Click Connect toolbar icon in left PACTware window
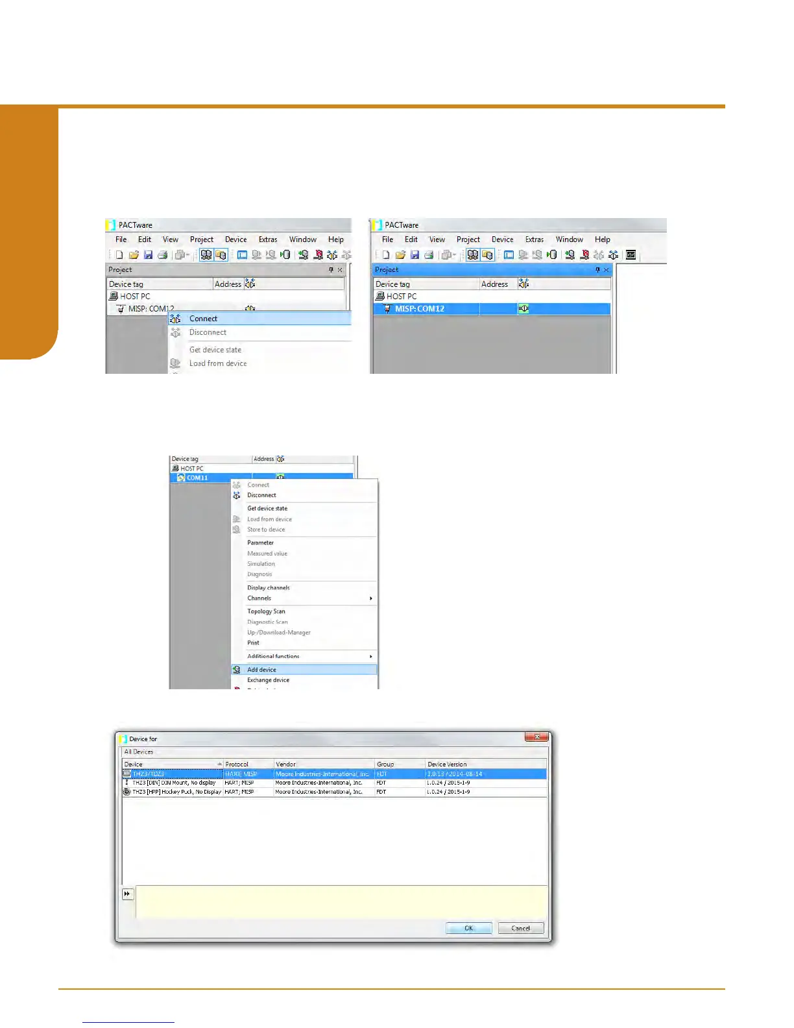This screenshot has height=1028, width=794. (x=332, y=255)
